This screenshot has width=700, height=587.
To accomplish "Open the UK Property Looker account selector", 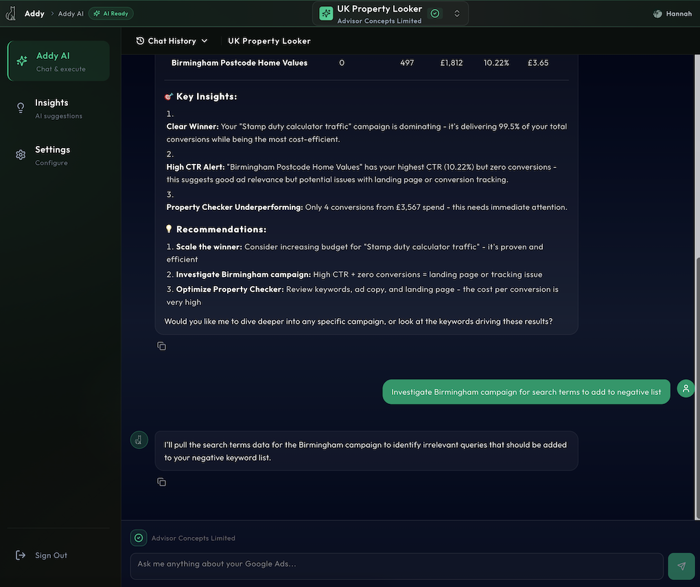I will click(x=380, y=14).
